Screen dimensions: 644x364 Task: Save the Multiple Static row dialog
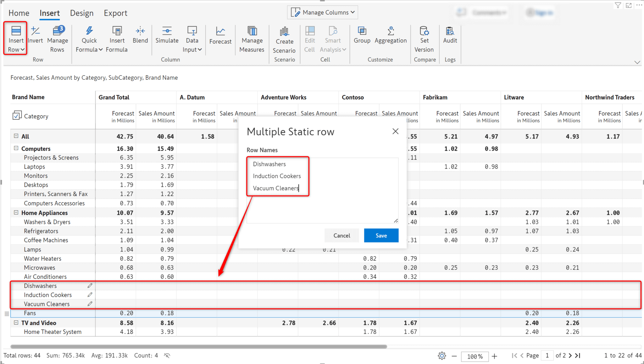(381, 235)
